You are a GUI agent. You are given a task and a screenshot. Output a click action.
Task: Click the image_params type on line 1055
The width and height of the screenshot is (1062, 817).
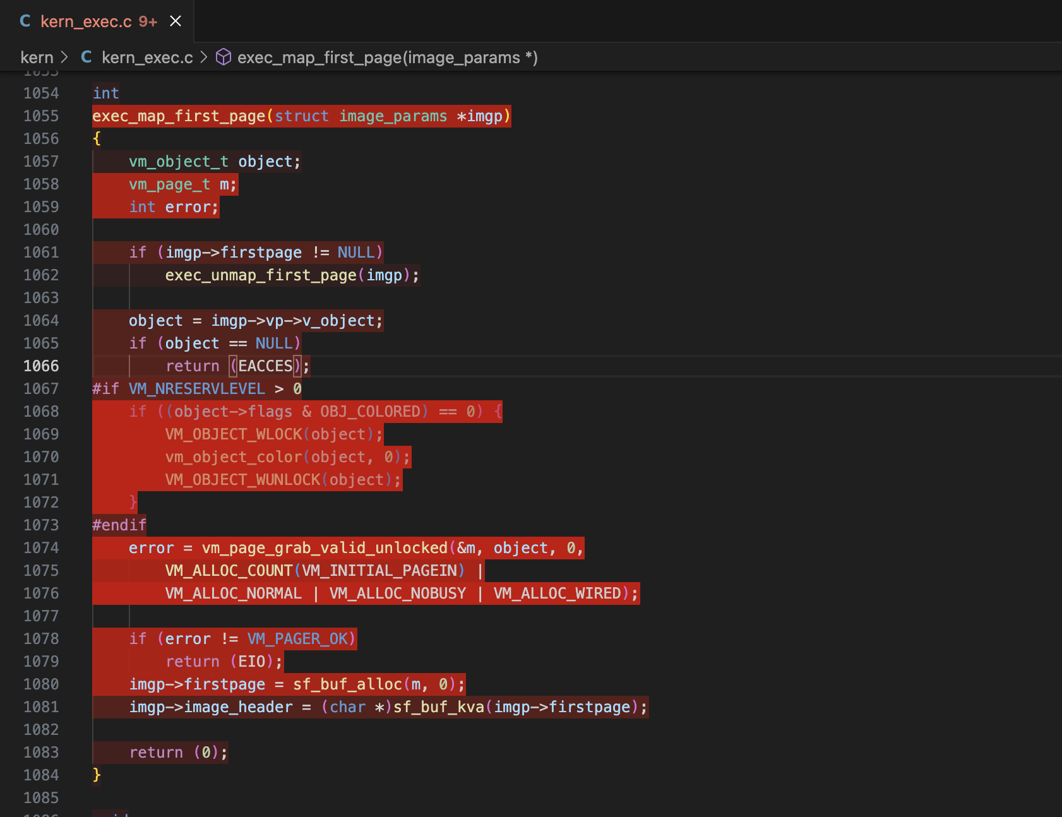(393, 116)
